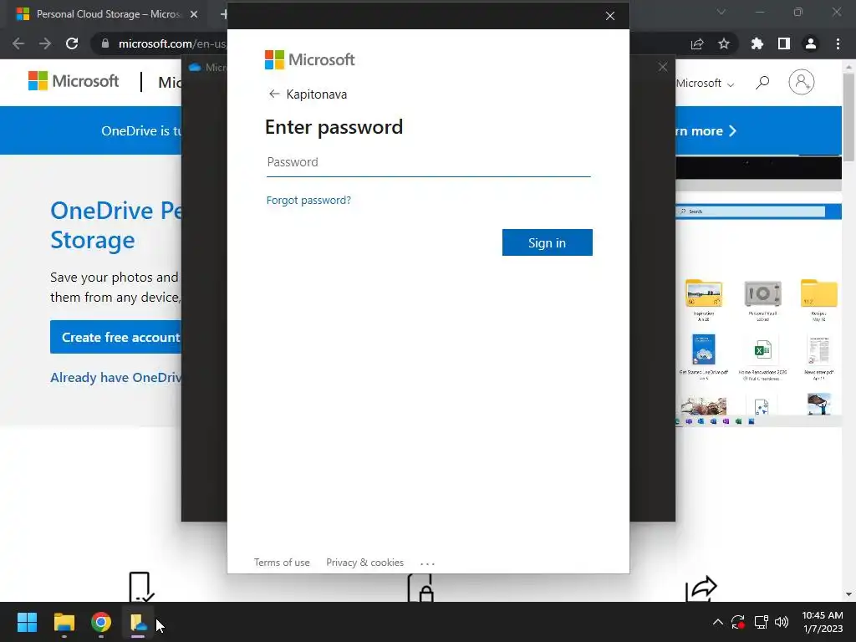Click the microsoft.com URL in address bar

pos(171,43)
